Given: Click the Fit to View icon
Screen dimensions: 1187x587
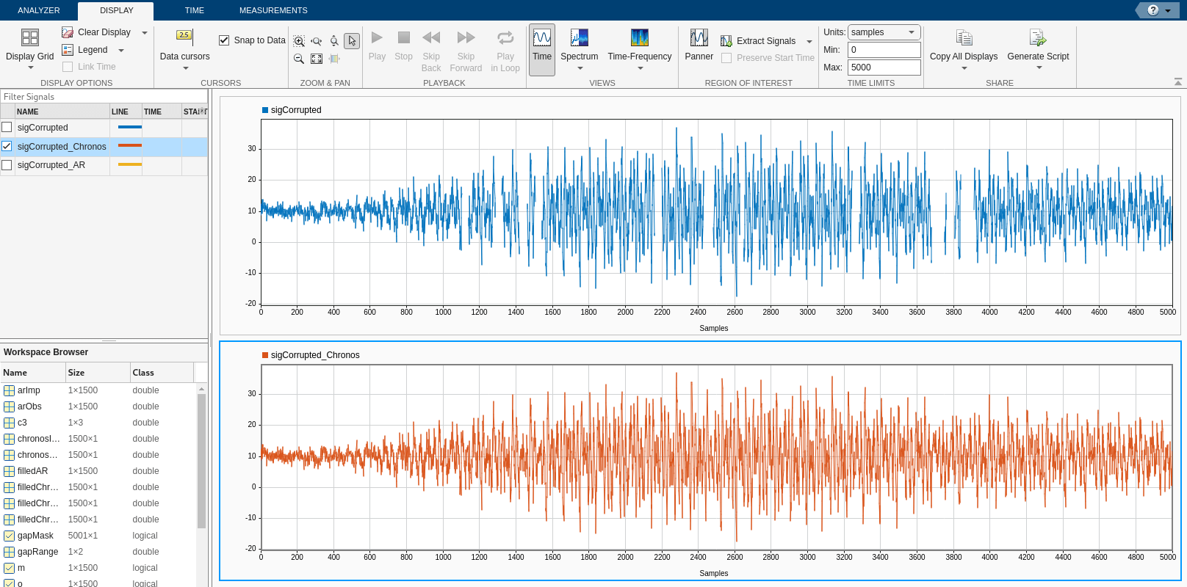Looking at the screenshot, I should pos(317,59).
